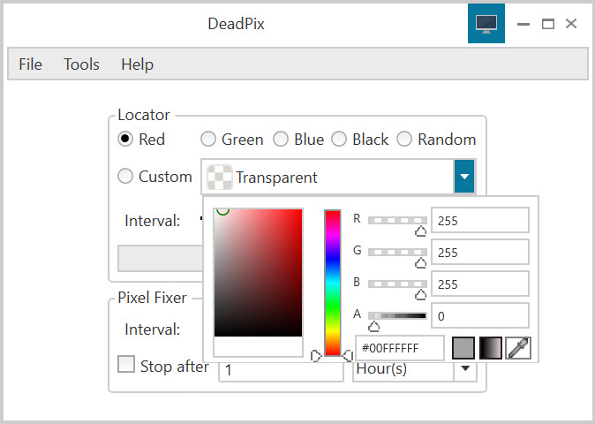The height and width of the screenshot is (424, 595).
Task: Open the Tools menu
Action: pos(81,64)
